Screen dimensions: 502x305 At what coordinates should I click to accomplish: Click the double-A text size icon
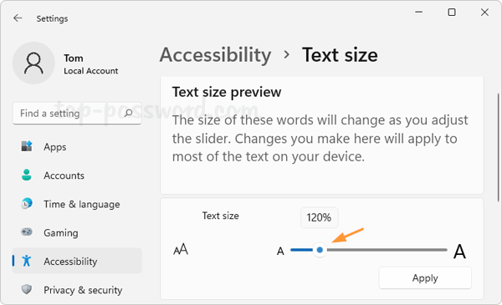181,249
